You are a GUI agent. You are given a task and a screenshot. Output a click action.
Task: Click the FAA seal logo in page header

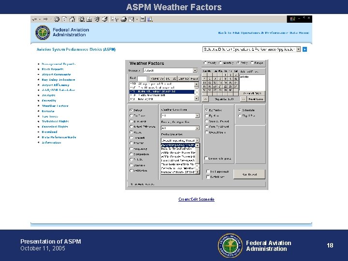pos(43,33)
